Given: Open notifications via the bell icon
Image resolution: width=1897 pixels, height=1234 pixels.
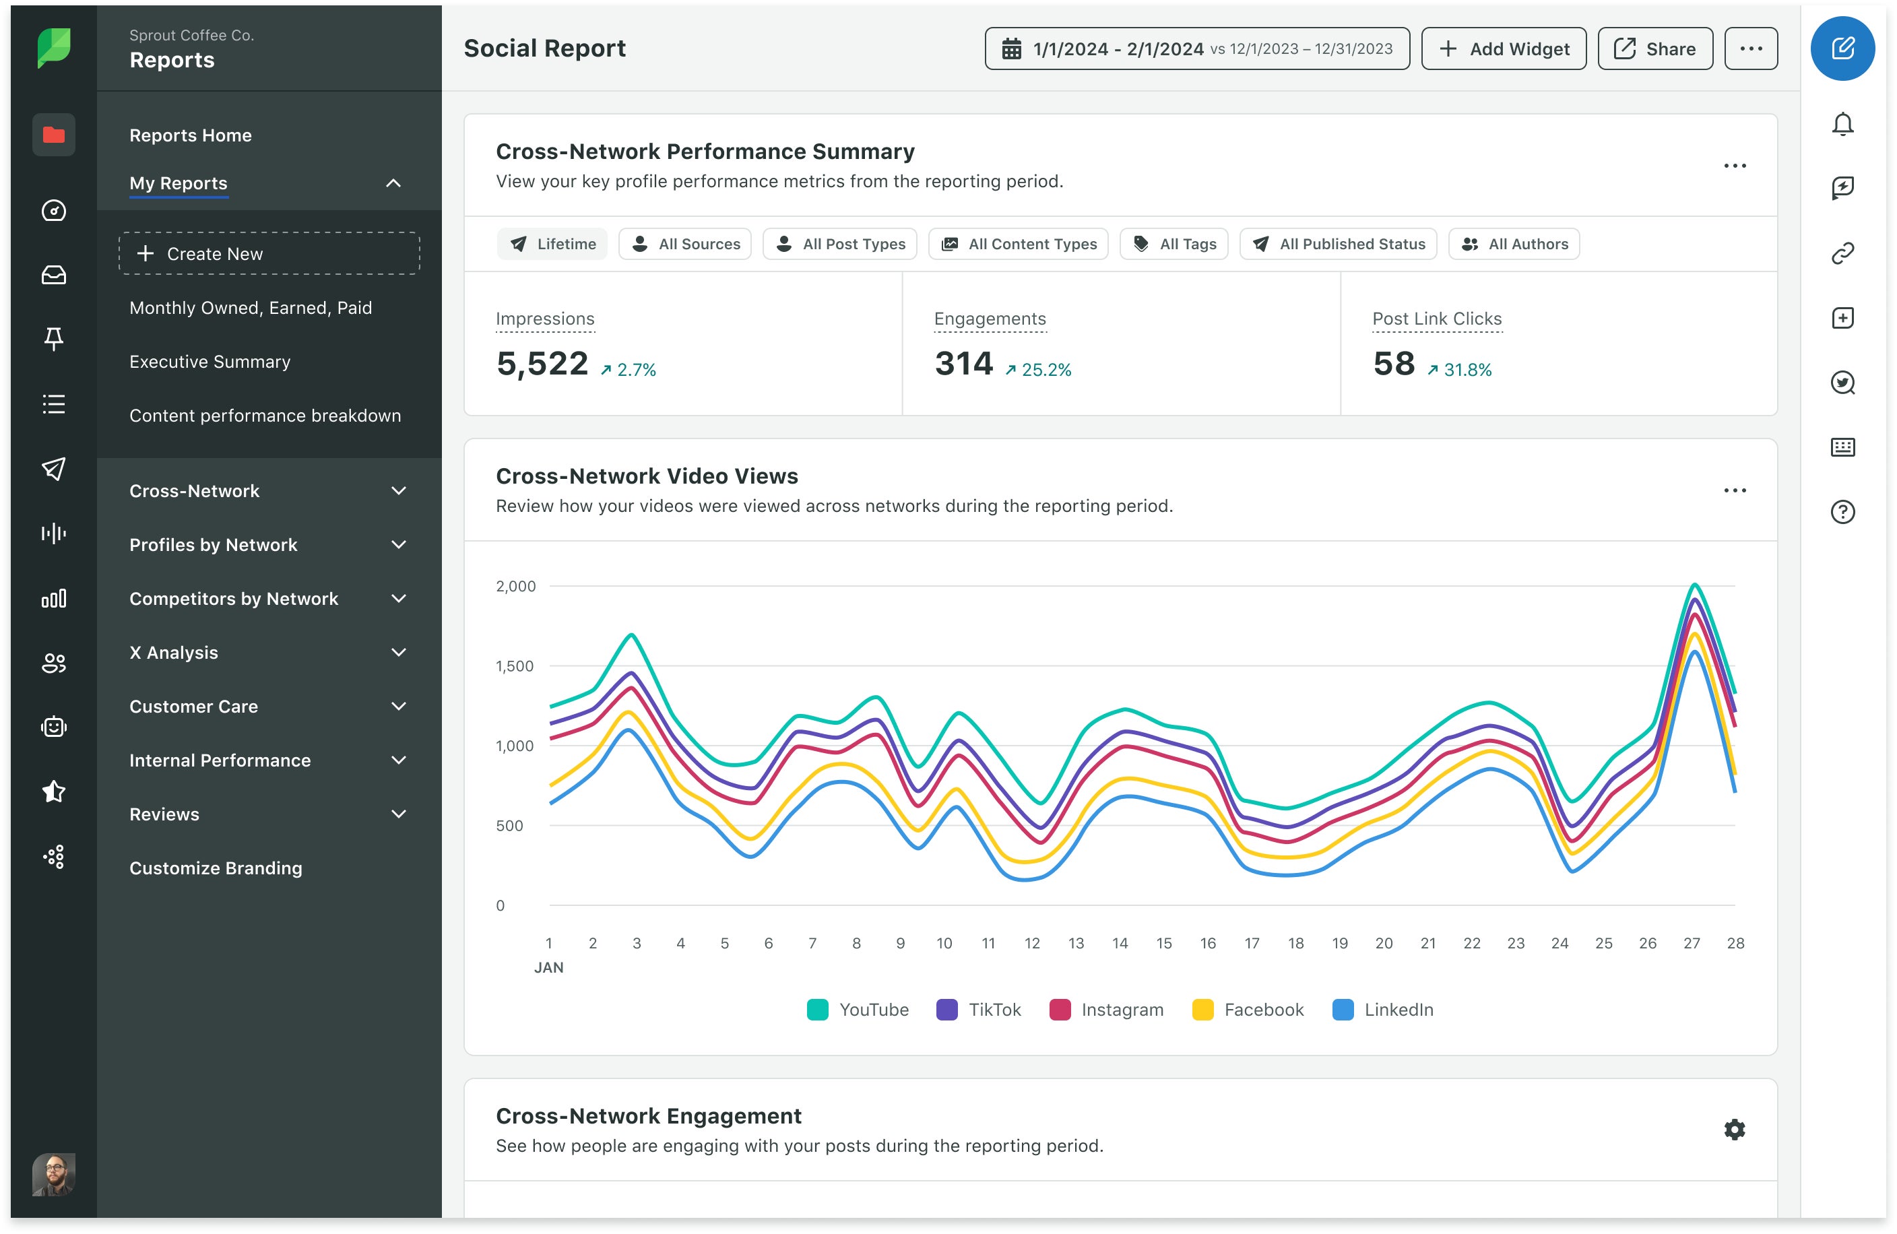Looking at the screenshot, I should [1842, 125].
